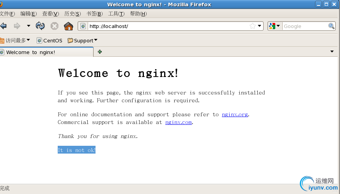The width and height of the screenshot is (340, 194).
Task: Click the Forward arrow button
Action: (x=17, y=26)
